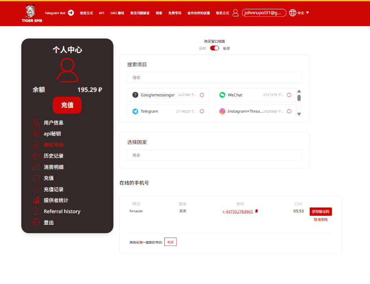Click the red 充值 top-up button
370x284 pixels.
tap(67, 105)
